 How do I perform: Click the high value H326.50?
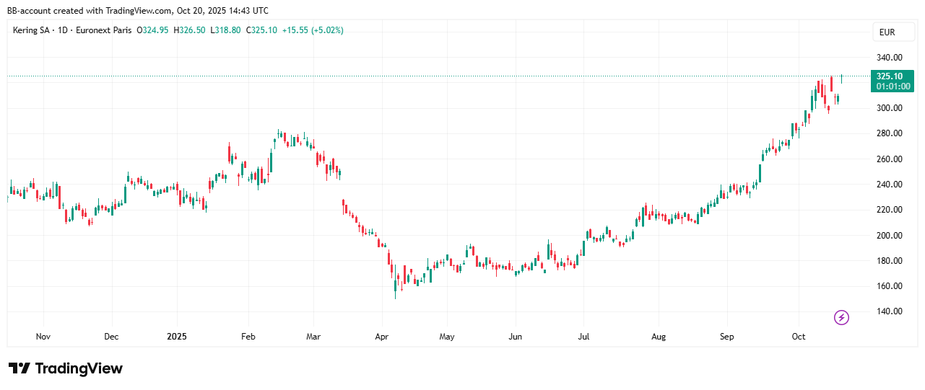pos(189,30)
